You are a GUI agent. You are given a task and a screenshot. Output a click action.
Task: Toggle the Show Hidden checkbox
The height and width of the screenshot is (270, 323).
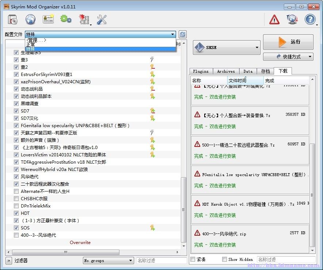(225, 259)
